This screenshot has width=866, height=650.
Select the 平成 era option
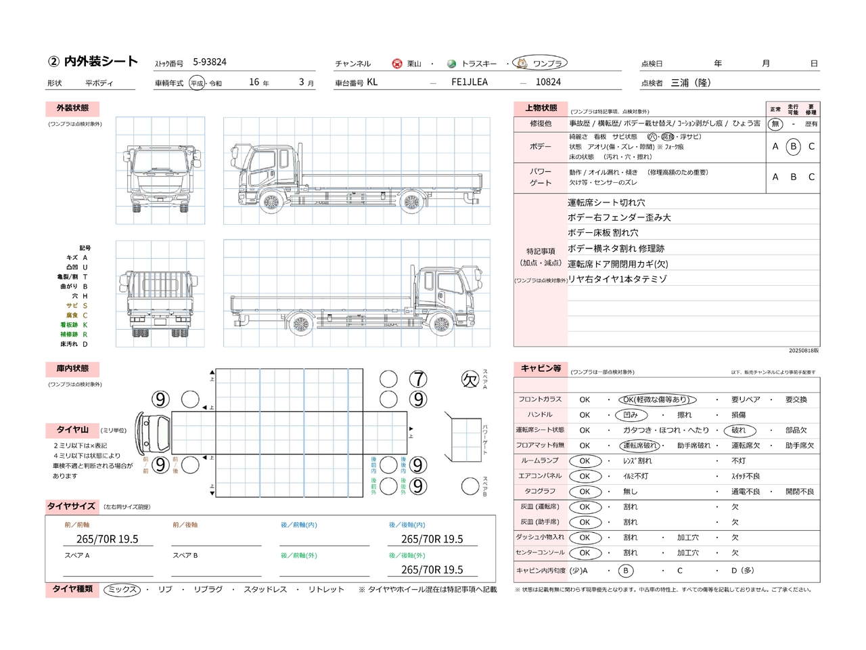pos(197,83)
